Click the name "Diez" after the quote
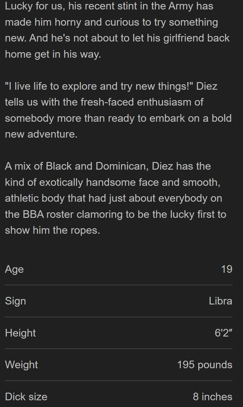 207,86
